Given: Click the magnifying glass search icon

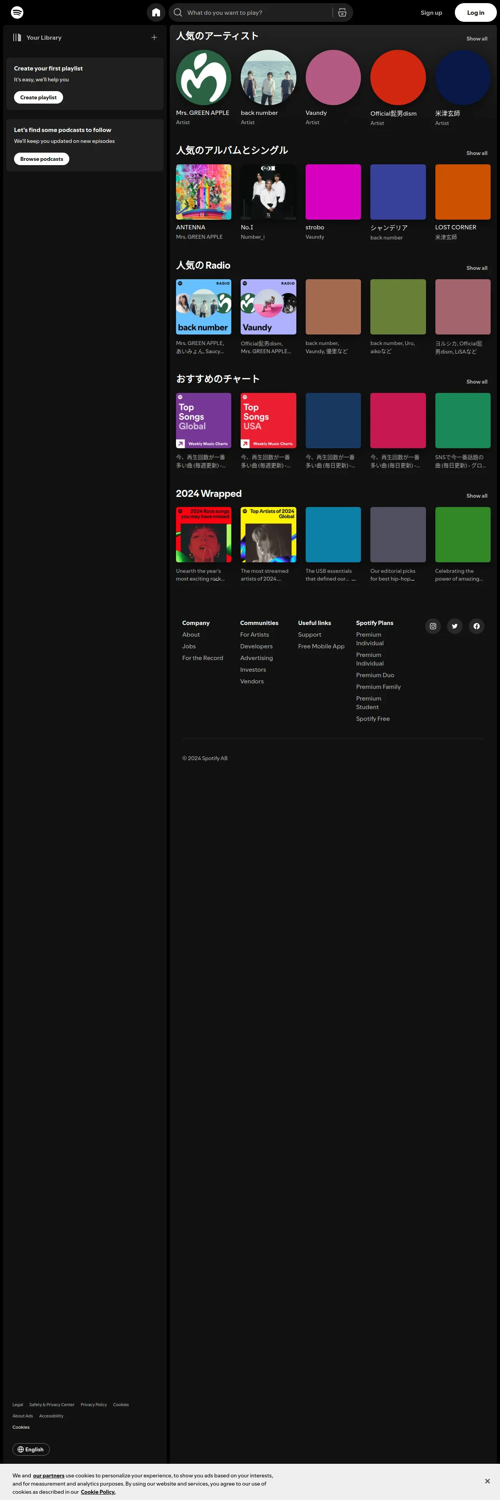Looking at the screenshot, I should [x=178, y=12].
